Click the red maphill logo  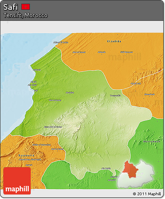[17, 181]
